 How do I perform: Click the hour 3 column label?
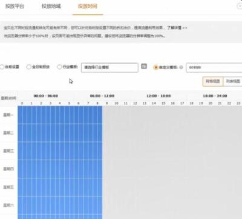tap(50, 103)
